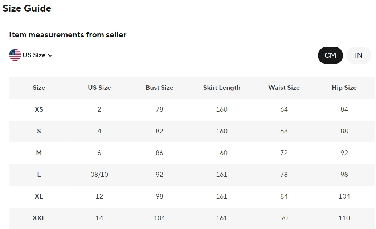Image resolution: width=376 pixels, height=229 pixels.
Task: Click the Size column header
Action: click(39, 88)
